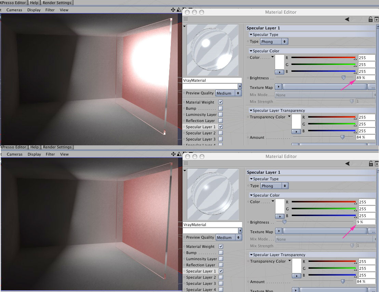
Task: Click the Texture Map arrow button in the upper editor
Action: [x=279, y=87]
